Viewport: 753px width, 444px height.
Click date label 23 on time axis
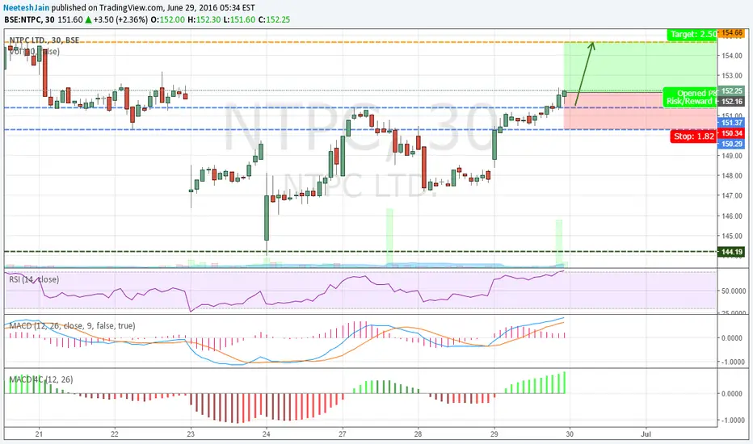pos(191,434)
